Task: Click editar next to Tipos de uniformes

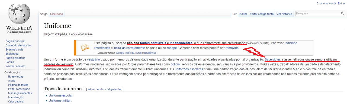Action: (91, 89)
